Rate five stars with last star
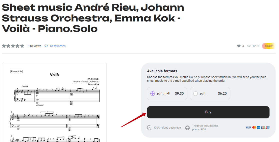 22,46
